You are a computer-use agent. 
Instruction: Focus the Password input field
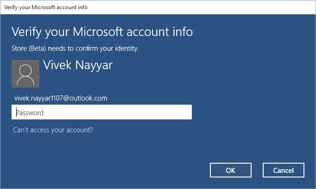(x=101, y=112)
